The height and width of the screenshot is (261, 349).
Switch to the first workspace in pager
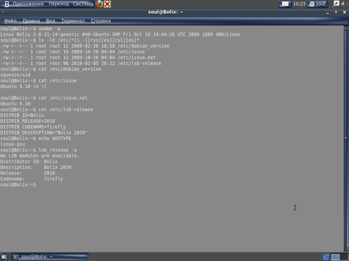[x=335, y=257]
